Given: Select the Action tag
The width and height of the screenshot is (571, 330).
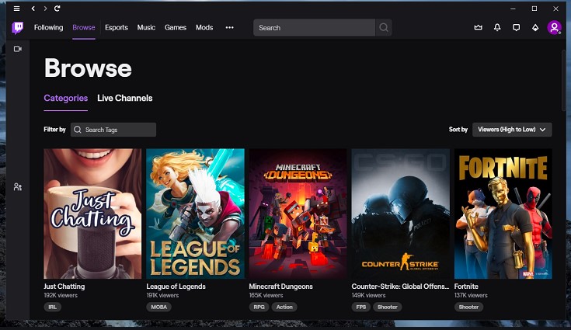Looking at the screenshot, I should pos(284,307).
